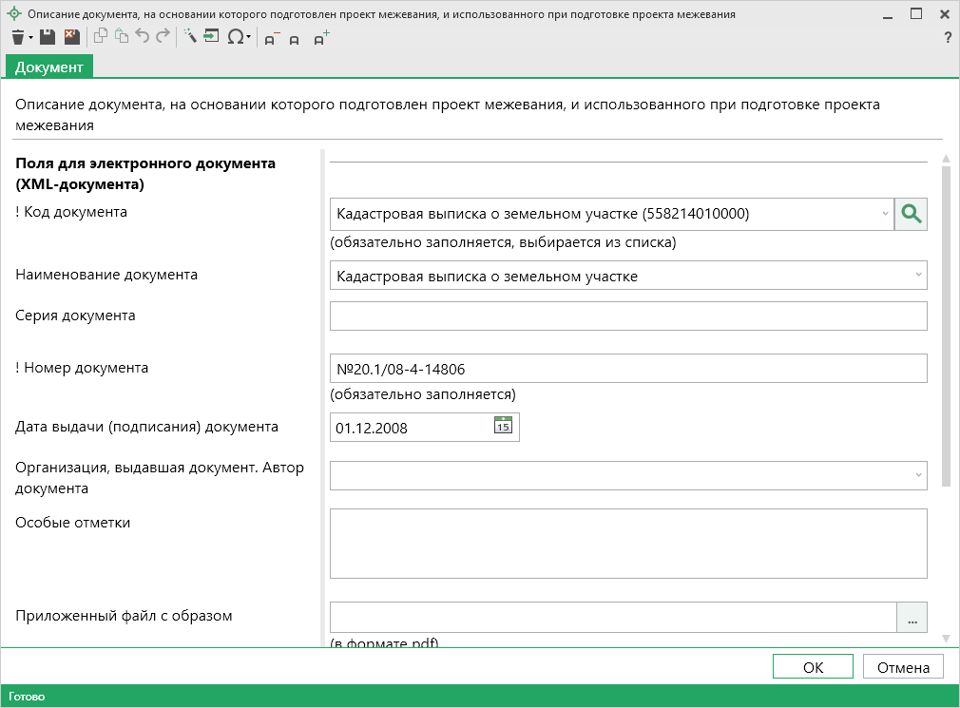Screen dimensions: 960x708
Task: Open the Omega special symbols tool
Action: (236, 37)
